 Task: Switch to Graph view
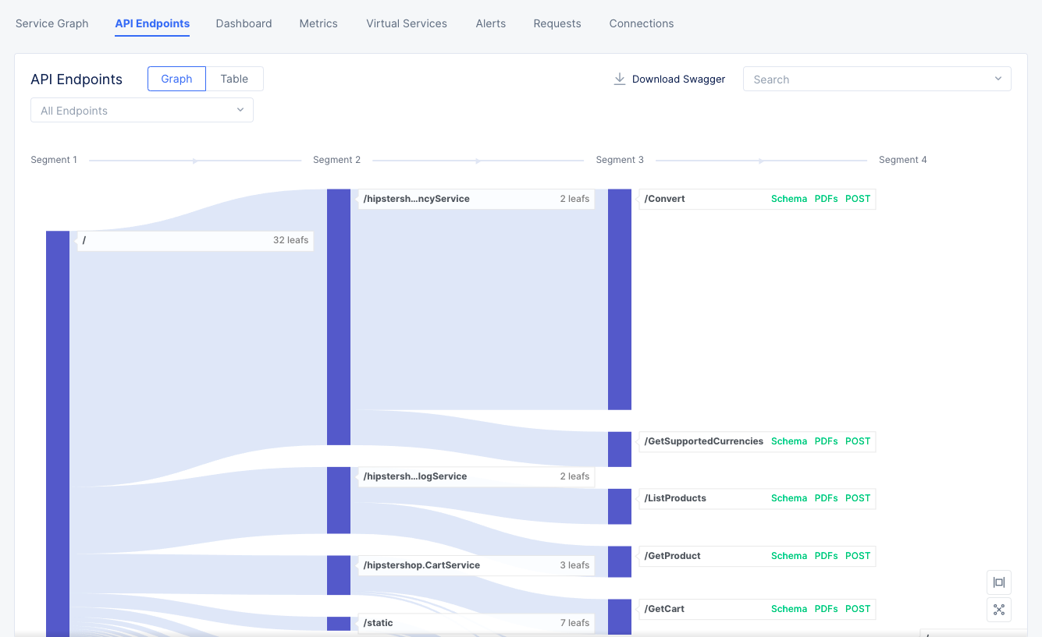click(x=176, y=78)
